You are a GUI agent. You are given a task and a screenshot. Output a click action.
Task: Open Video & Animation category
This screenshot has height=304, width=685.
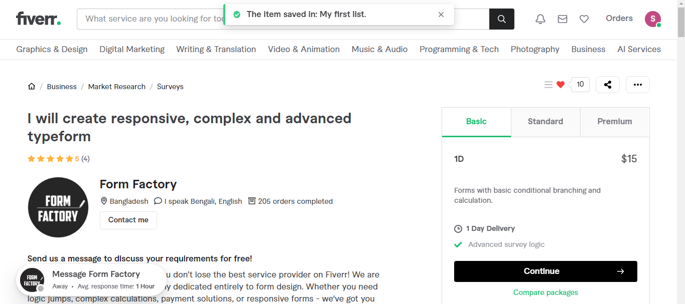click(x=304, y=49)
